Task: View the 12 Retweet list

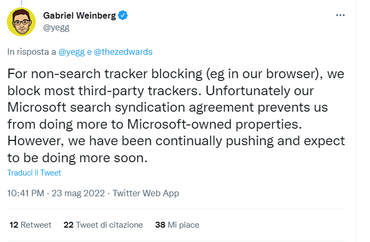Action: (30, 225)
